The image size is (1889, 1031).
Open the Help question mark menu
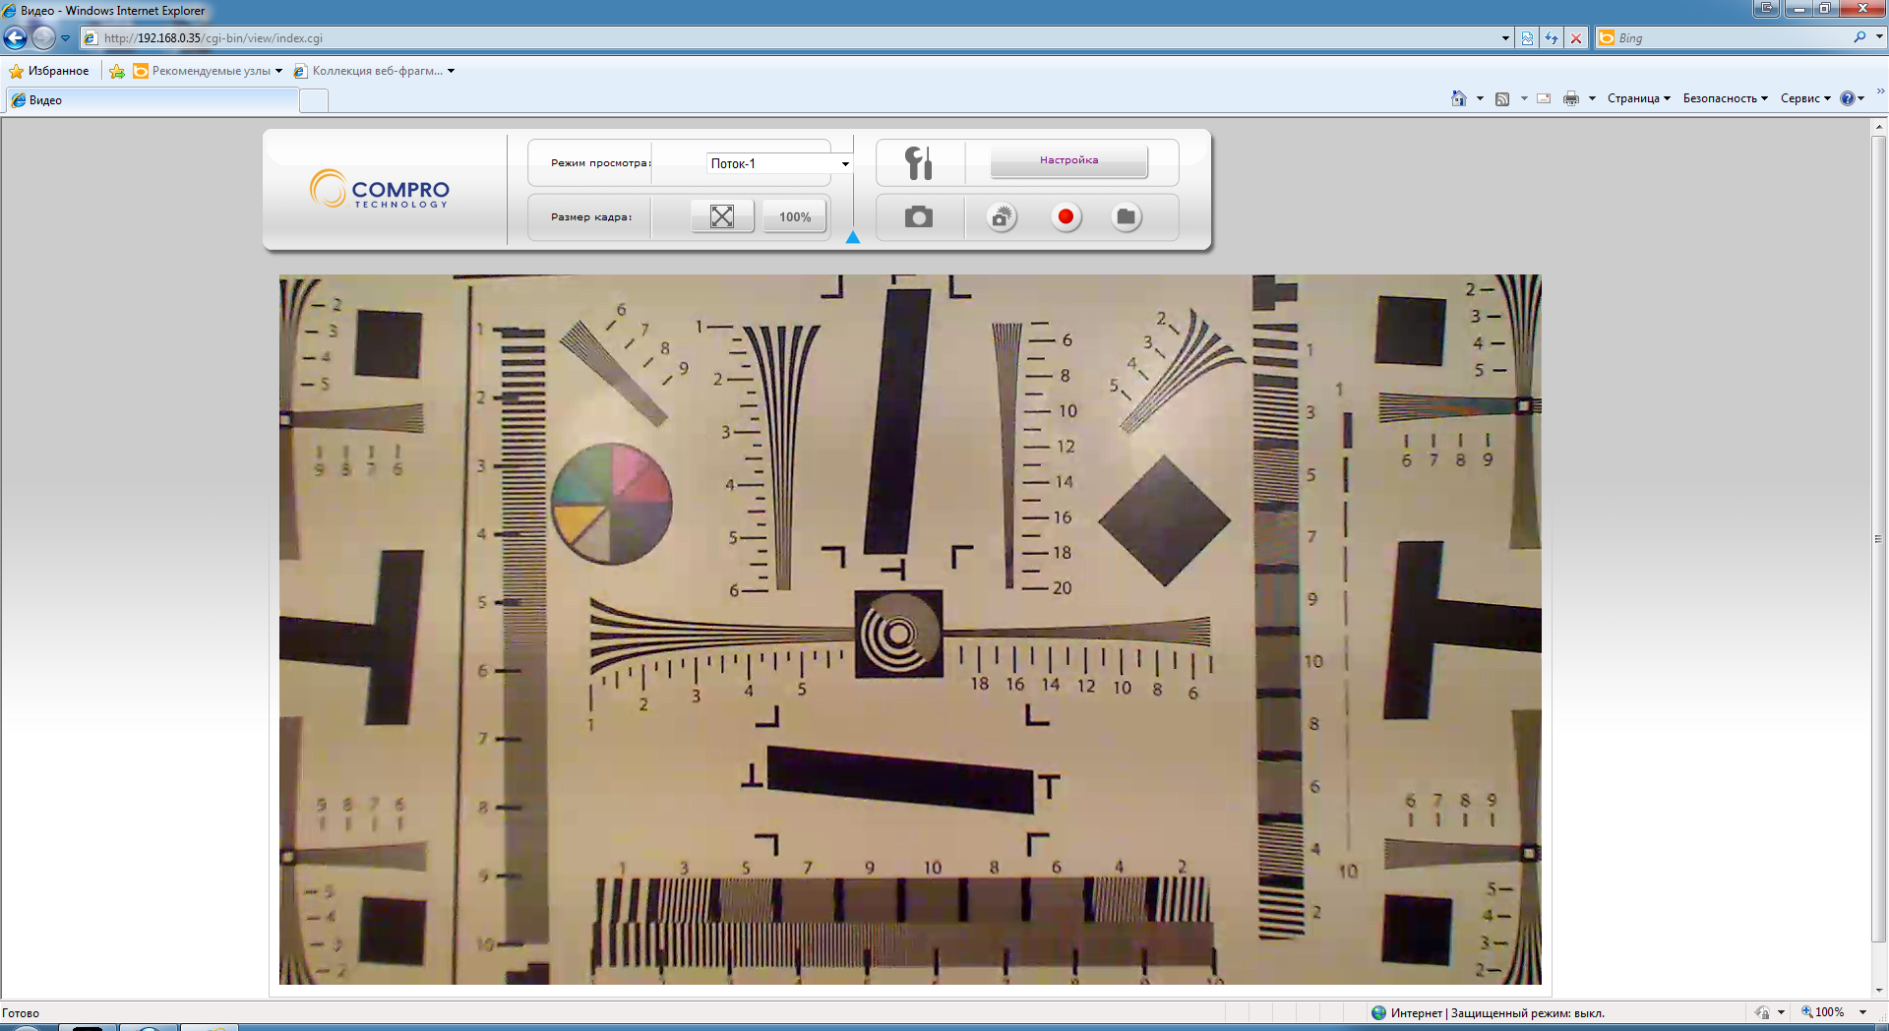pos(1853,98)
